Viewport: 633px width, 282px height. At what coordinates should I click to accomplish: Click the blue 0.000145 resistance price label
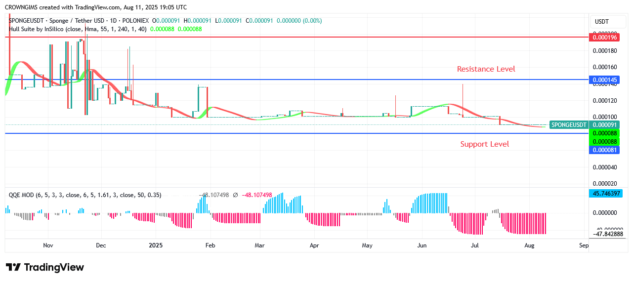pos(604,80)
